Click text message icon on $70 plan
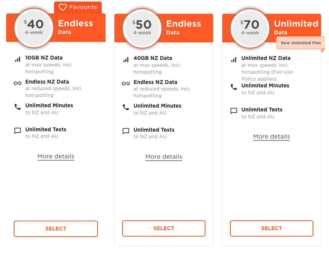This screenshot has width=329, height=253. click(234, 111)
